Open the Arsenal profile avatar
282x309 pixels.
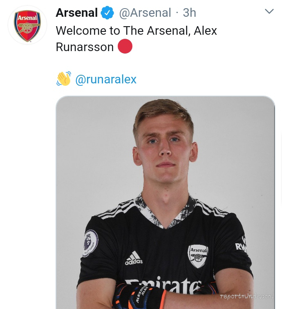(27, 25)
